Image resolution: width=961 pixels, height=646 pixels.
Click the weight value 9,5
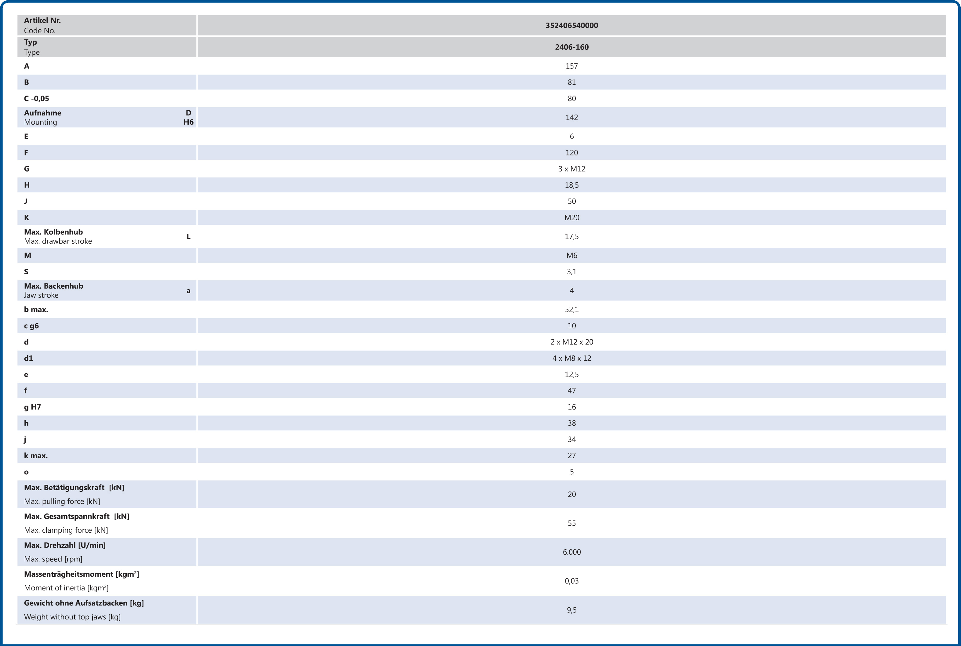click(x=571, y=610)
